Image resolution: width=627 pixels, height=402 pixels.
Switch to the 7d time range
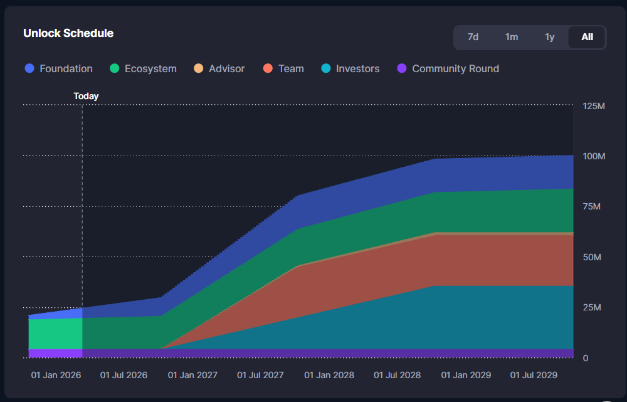click(x=473, y=37)
